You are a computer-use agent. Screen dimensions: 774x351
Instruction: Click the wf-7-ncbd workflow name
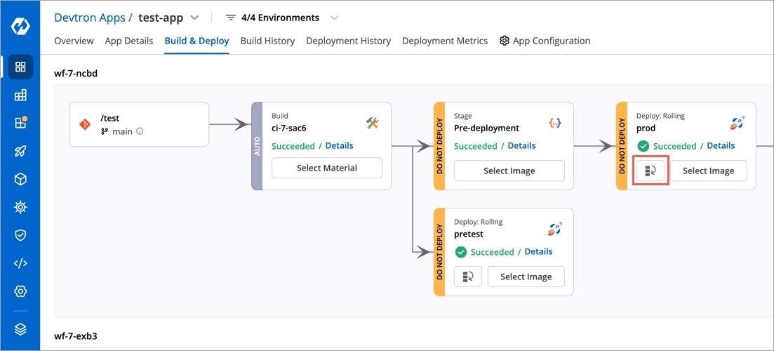coord(76,74)
